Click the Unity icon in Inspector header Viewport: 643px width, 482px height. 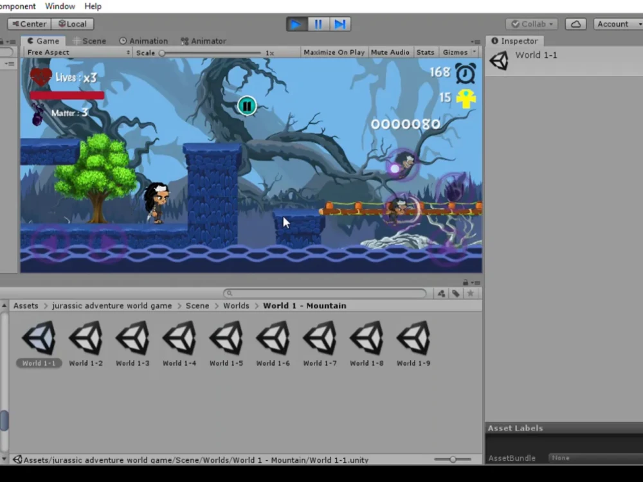point(499,60)
